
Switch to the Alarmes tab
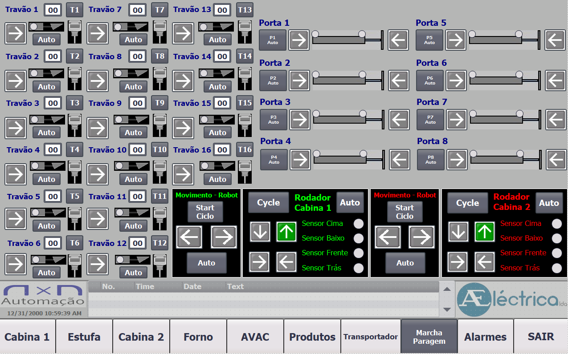(485, 337)
